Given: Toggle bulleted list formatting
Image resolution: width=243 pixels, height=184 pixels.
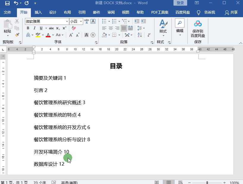Looking at the screenshot, I should [x=104, y=21].
